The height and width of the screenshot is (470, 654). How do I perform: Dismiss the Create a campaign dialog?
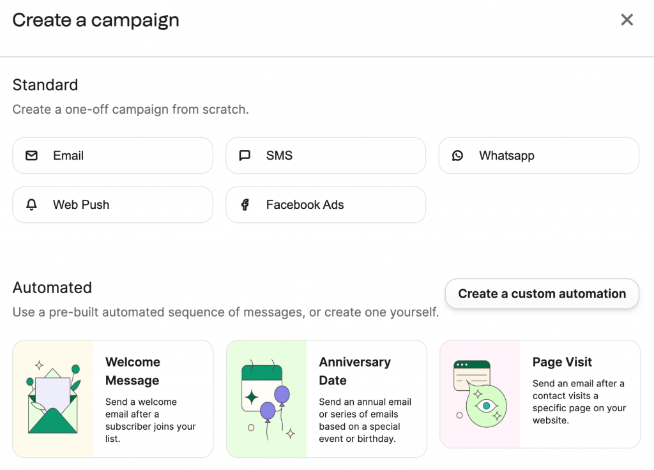tap(627, 19)
